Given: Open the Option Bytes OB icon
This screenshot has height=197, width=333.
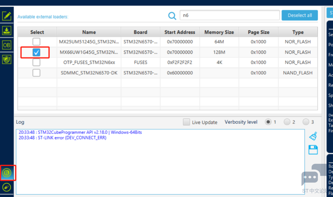Looking at the screenshot, I should click(6, 45).
